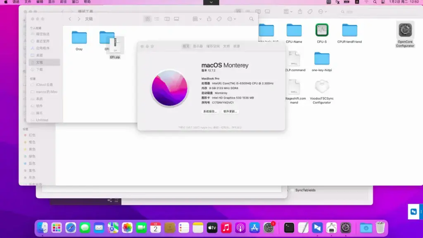Image resolution: width=423 pixels, height=238 pixels.
Task: Click the 系统报告... button
Action: pyautogui.click(x=210, y=111)
